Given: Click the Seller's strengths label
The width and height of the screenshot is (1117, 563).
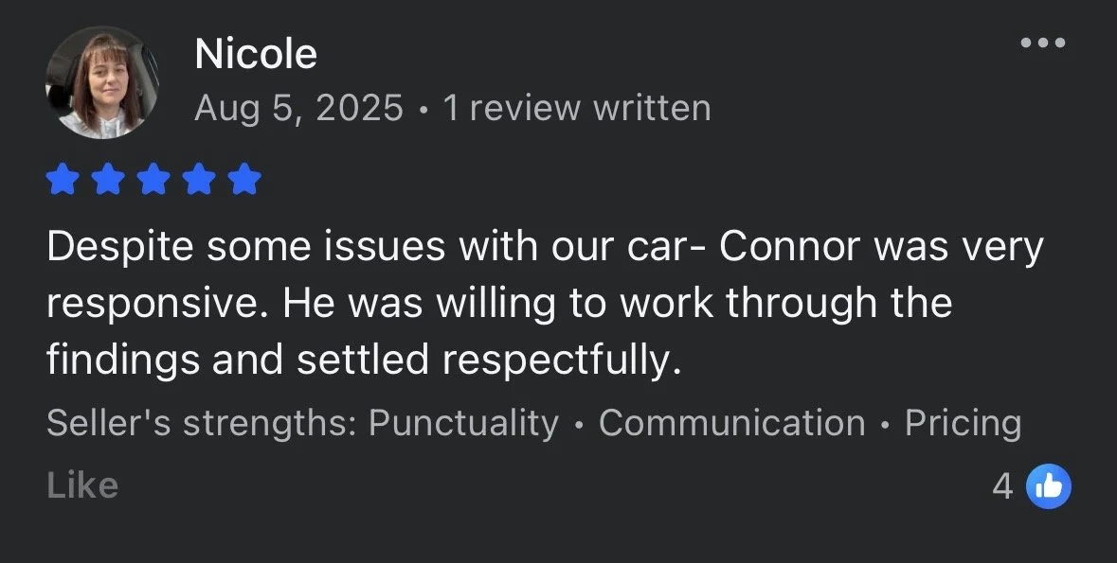Looking at the screenshot, I should [202, 423].
